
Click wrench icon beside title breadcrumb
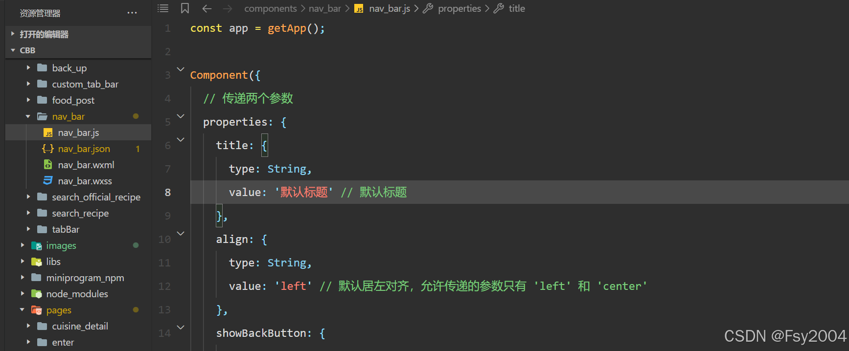499,8
